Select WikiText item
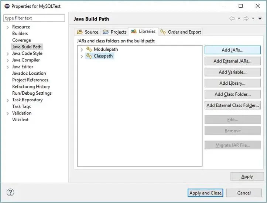This screenshot has height=203, width=267. pos(20,120)
